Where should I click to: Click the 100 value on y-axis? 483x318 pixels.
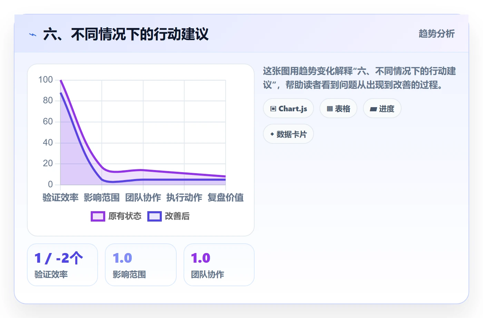(46, 80)
